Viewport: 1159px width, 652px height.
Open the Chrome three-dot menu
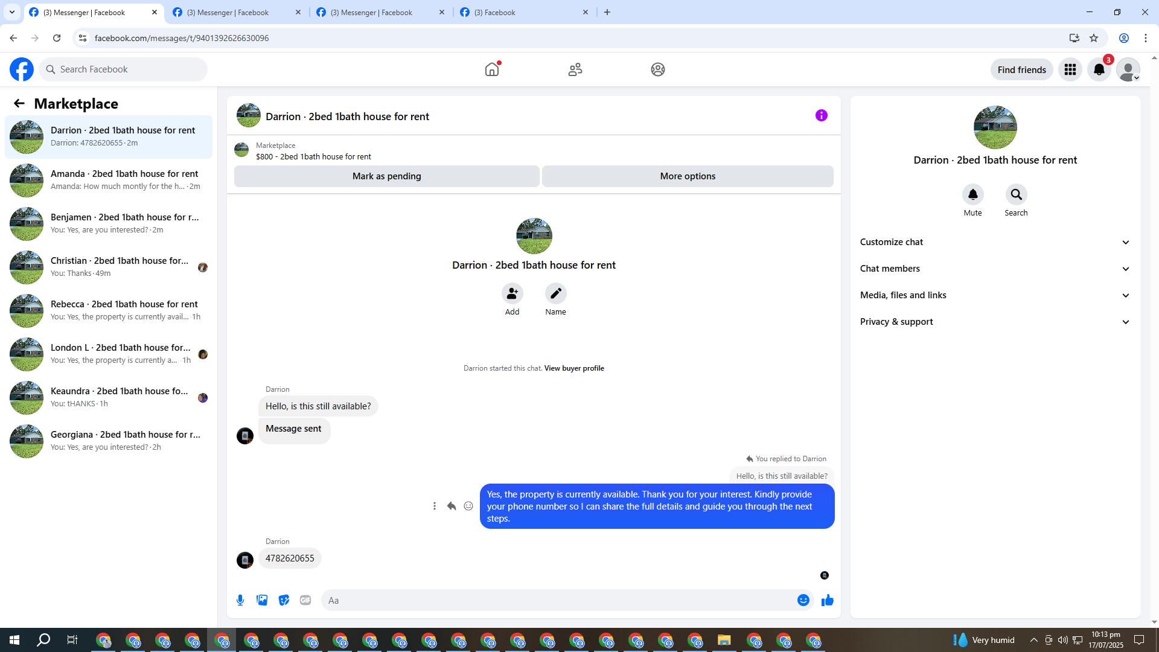point(1146,38)
